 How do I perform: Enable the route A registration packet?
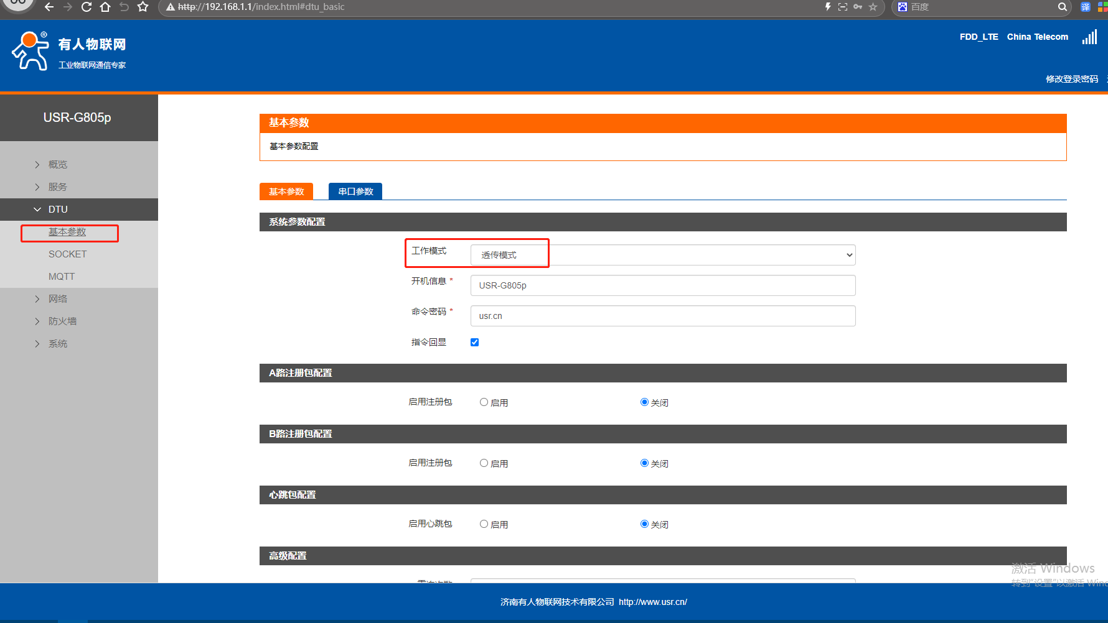(484, 402)
